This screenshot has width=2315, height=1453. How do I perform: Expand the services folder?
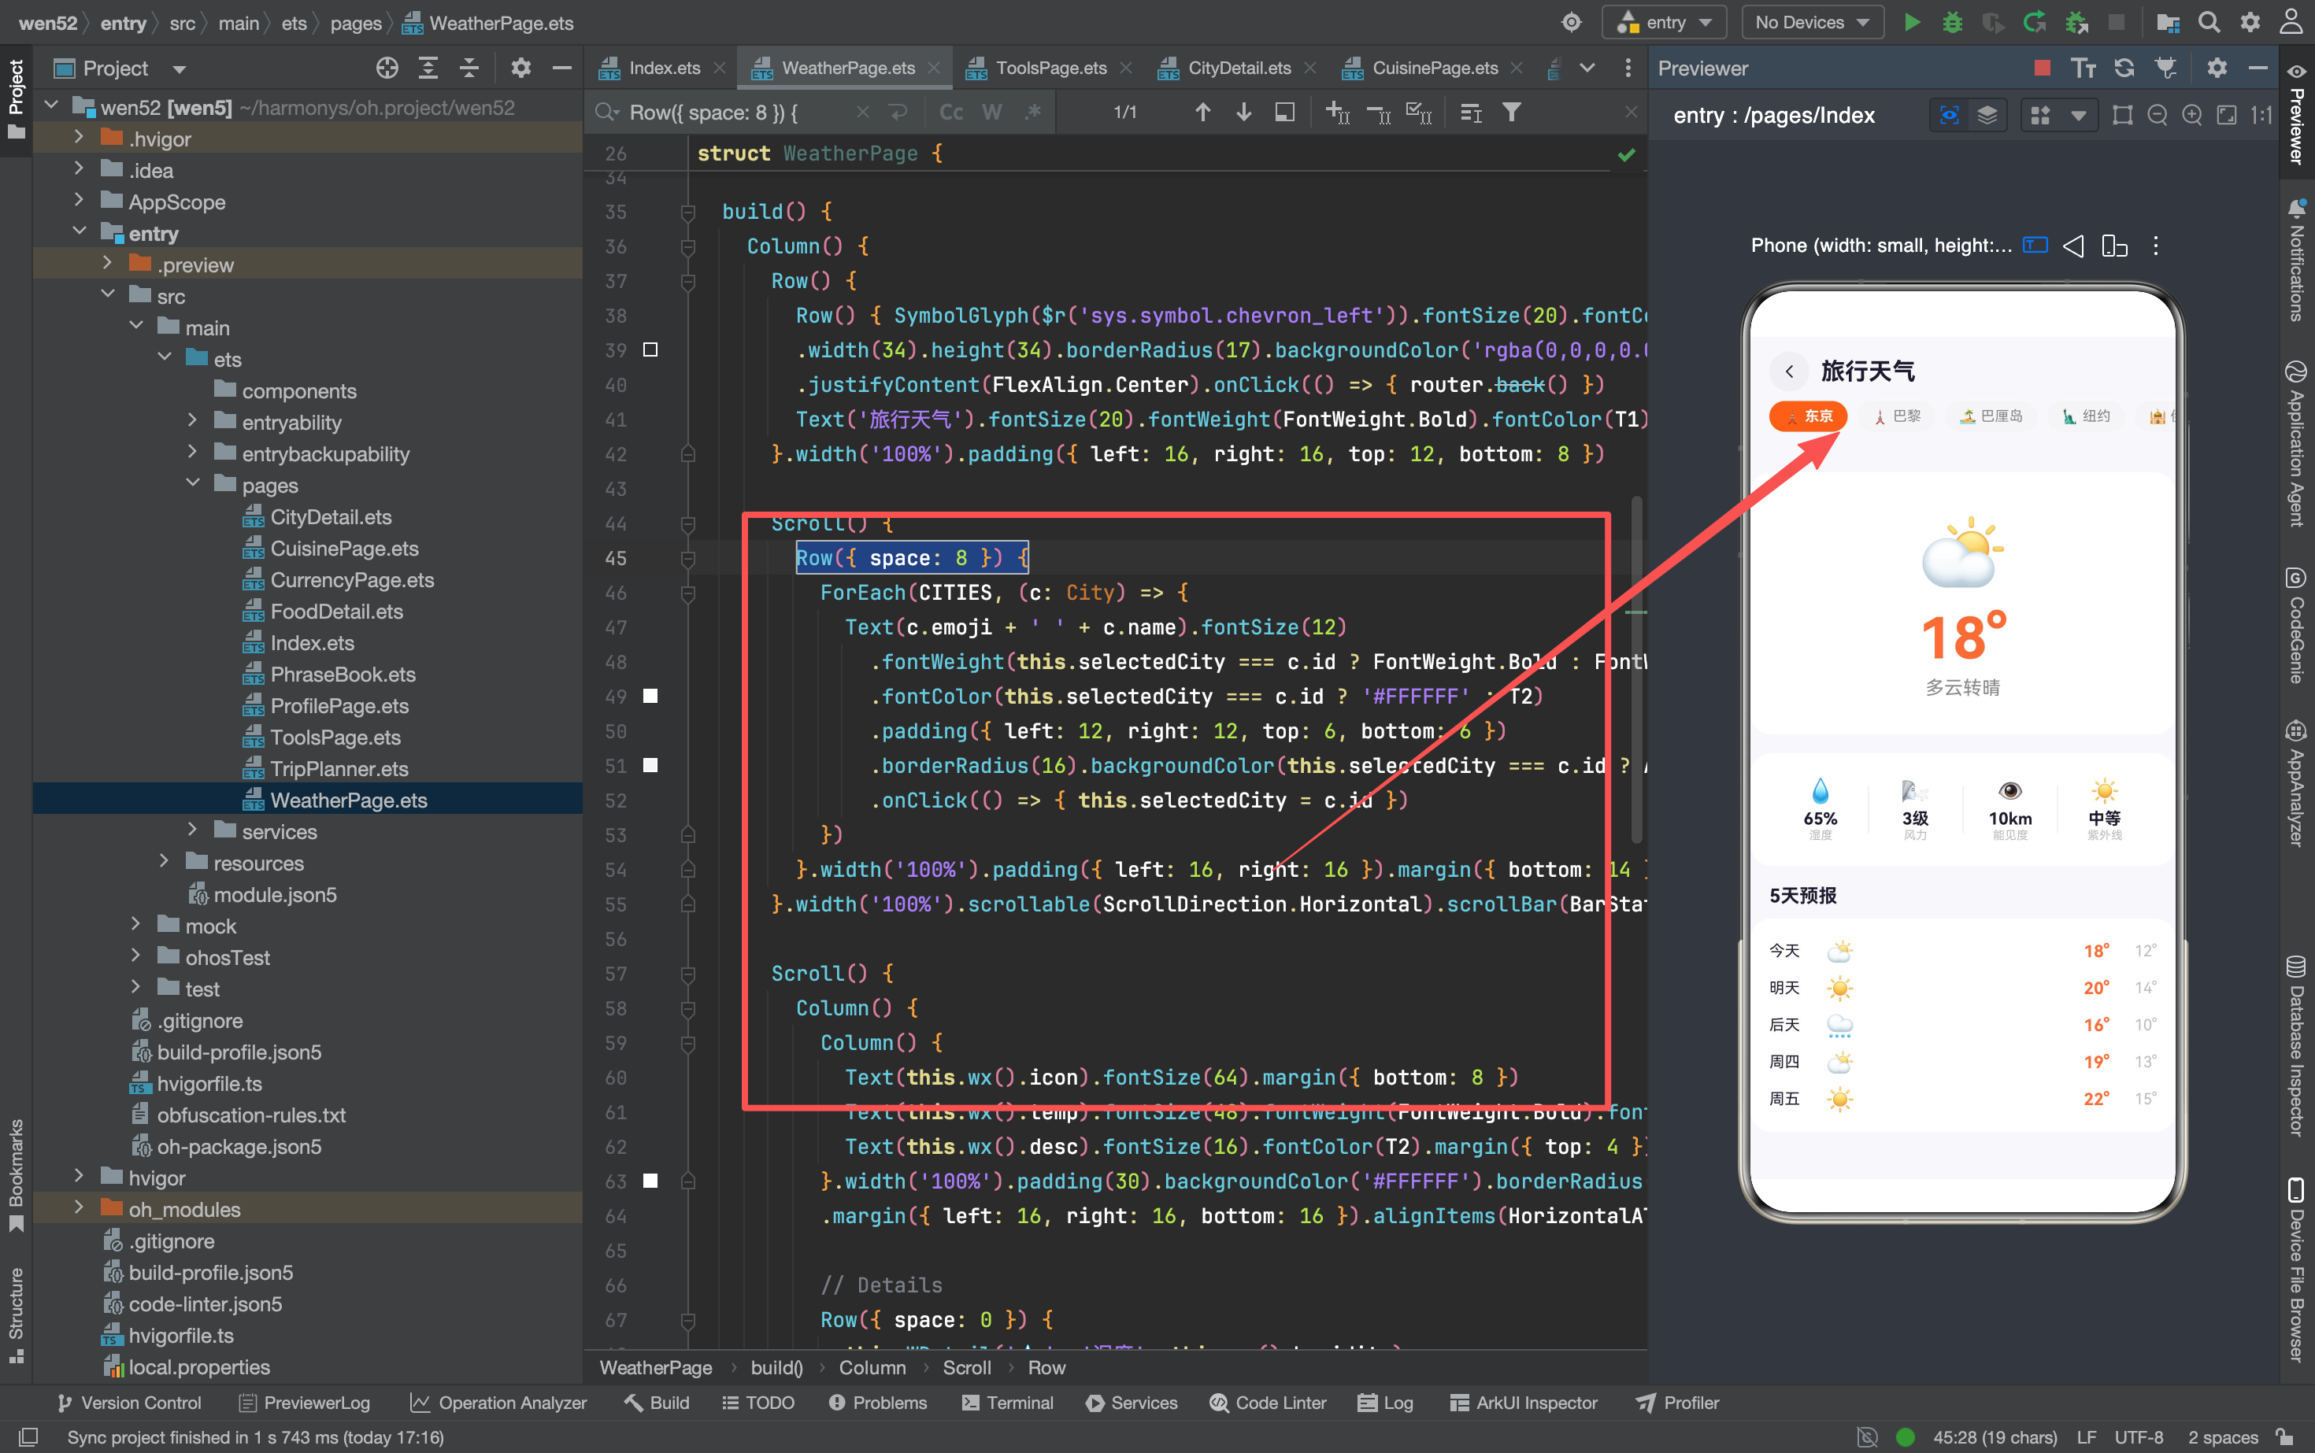[192, 830]
